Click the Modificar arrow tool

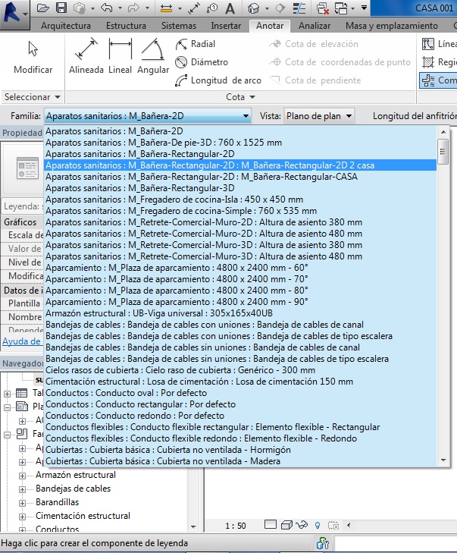[33, 56]
